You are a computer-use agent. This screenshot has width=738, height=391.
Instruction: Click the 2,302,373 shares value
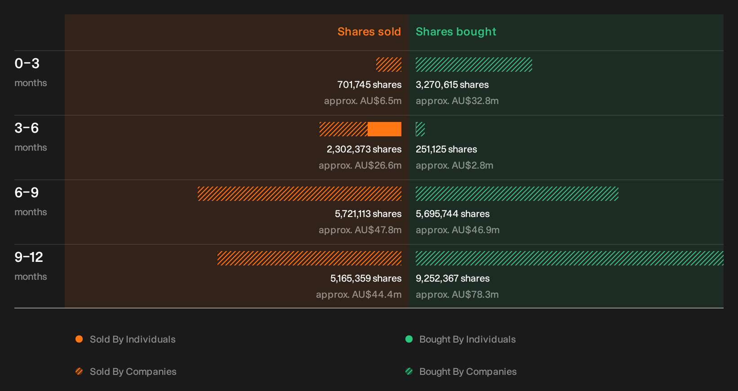[x=364, y=149]
